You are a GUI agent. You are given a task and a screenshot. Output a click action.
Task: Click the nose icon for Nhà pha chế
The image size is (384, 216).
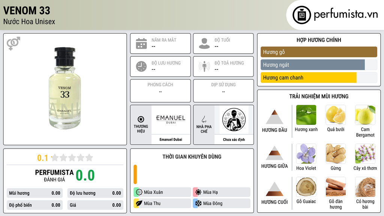(x=204, y=119)
